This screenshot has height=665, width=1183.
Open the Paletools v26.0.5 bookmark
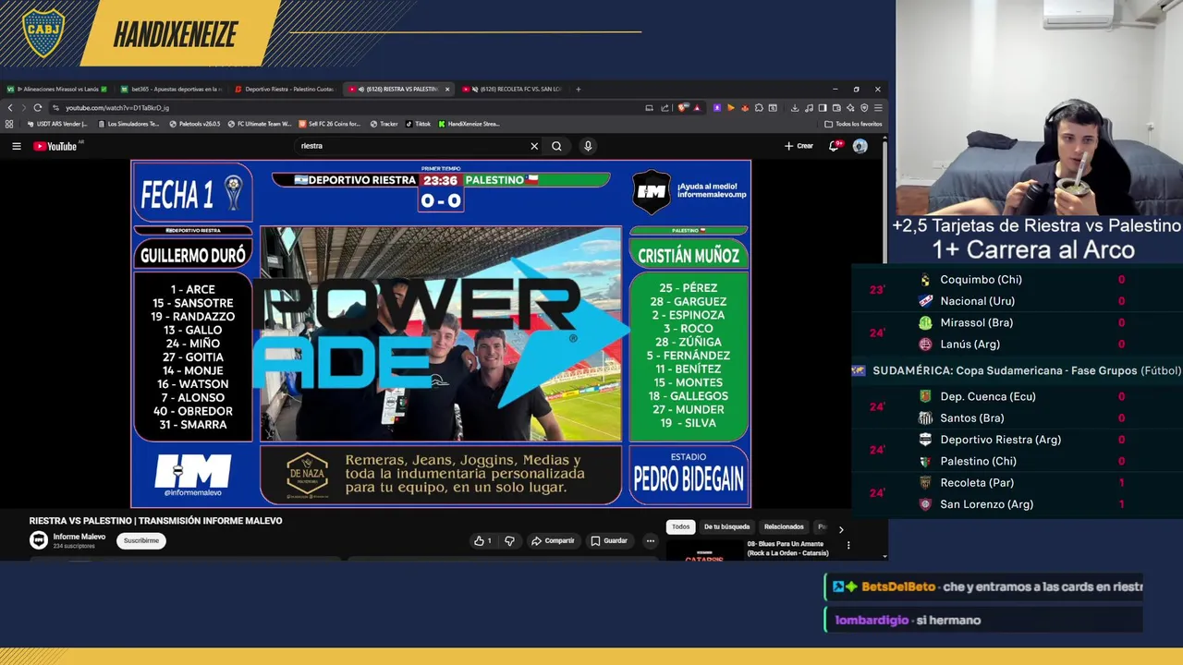coord(195,124)
